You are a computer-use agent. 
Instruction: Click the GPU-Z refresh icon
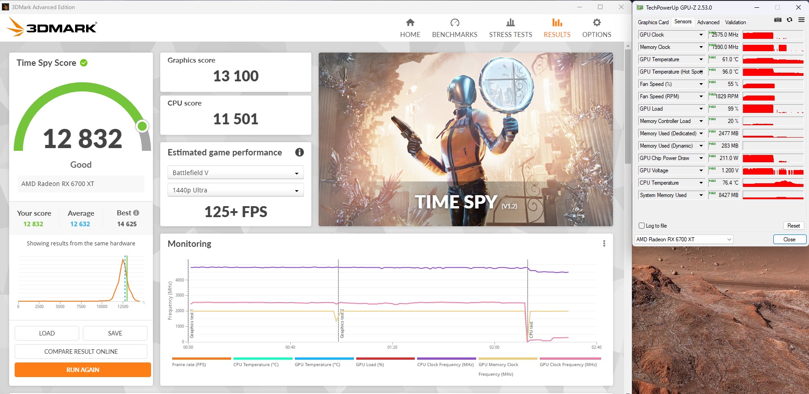(789, 20)
